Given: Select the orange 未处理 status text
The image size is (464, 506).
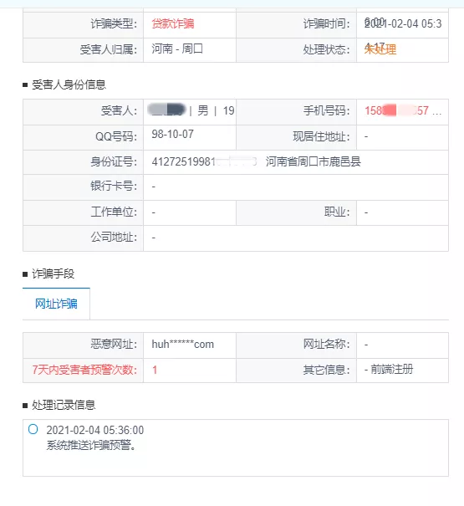Looking at the screenshot, I should (380, 49).
